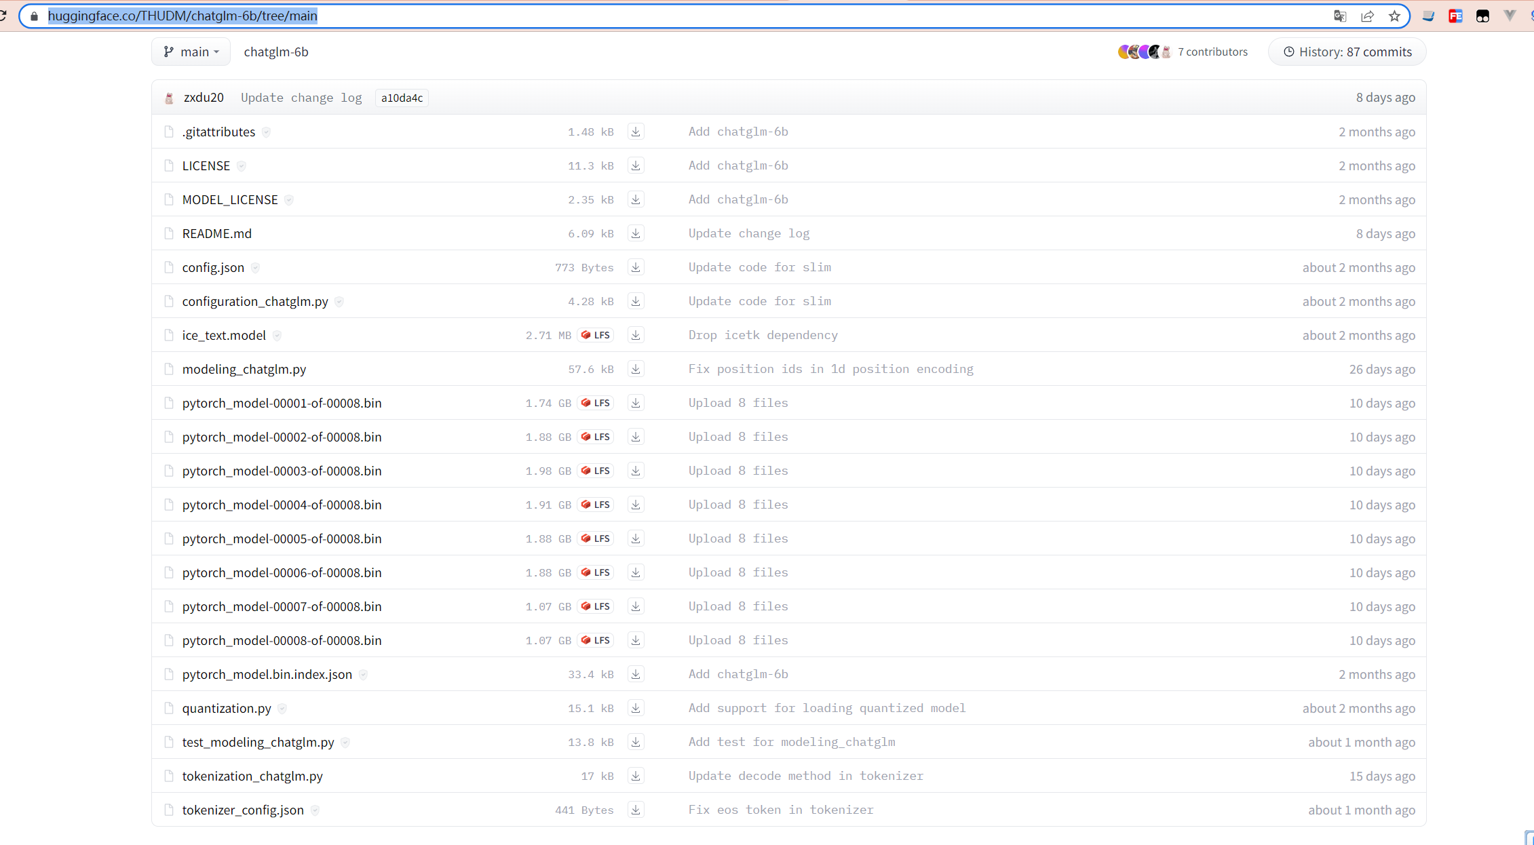Click the safety shield icon beside .gitattributes
Screen dimensions: 1534x845
[266, 132]
